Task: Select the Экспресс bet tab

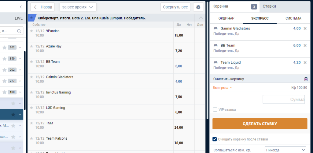Action: (260, 18)
